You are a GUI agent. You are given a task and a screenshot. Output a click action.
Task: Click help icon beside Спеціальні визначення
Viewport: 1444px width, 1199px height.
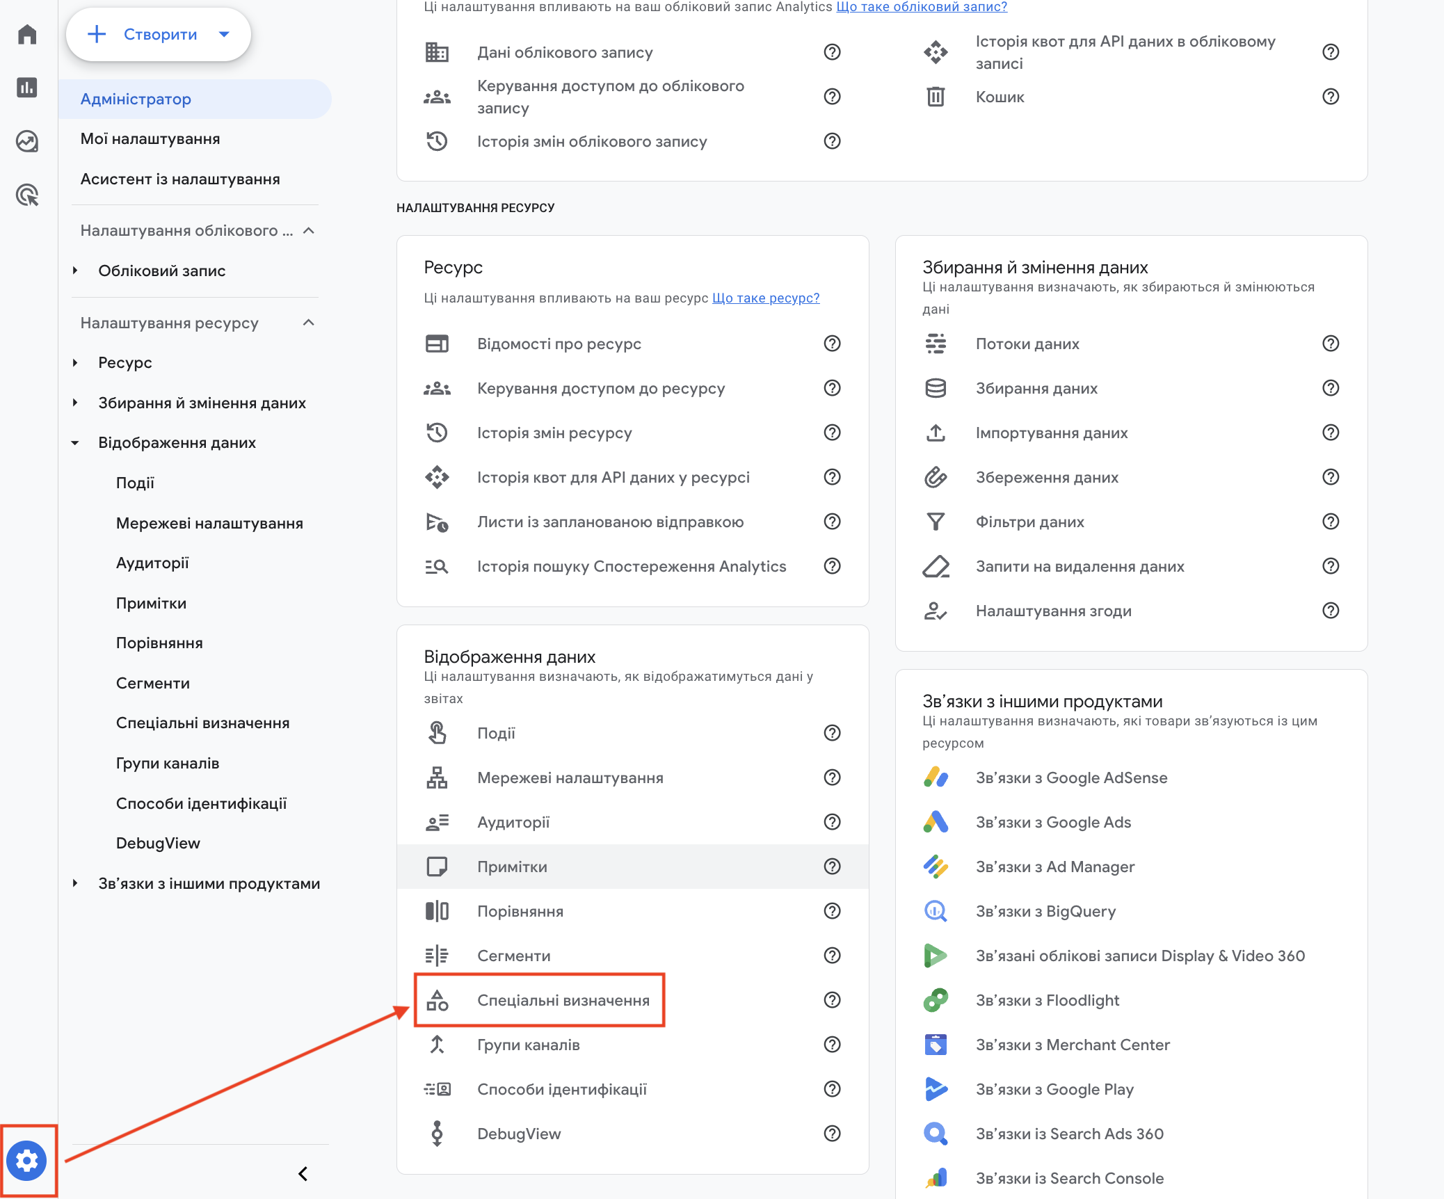(x=832, y=1000)
